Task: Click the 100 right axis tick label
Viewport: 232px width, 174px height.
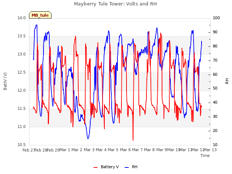Action: (x=216, y=18)
